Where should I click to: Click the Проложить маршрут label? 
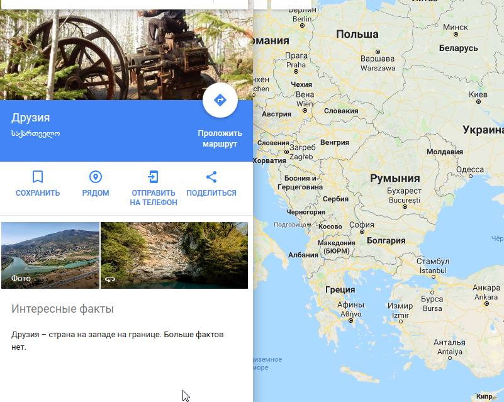pyautogui.click(x=220, y=138)
